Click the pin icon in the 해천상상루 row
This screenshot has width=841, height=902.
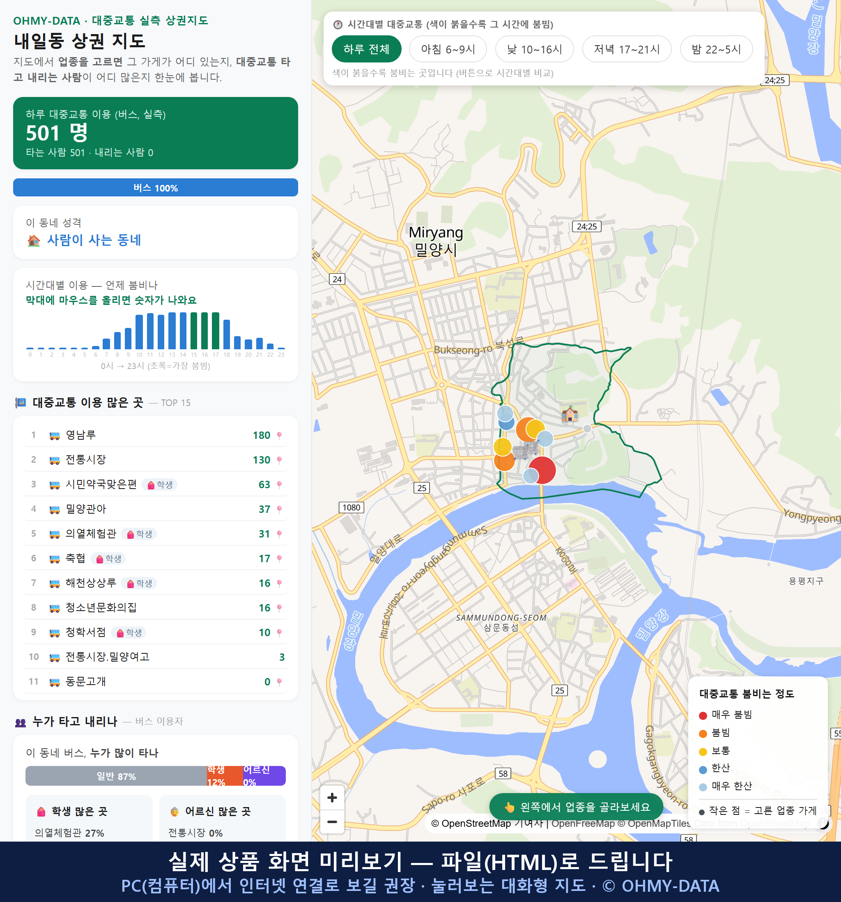tap(279, 583)
